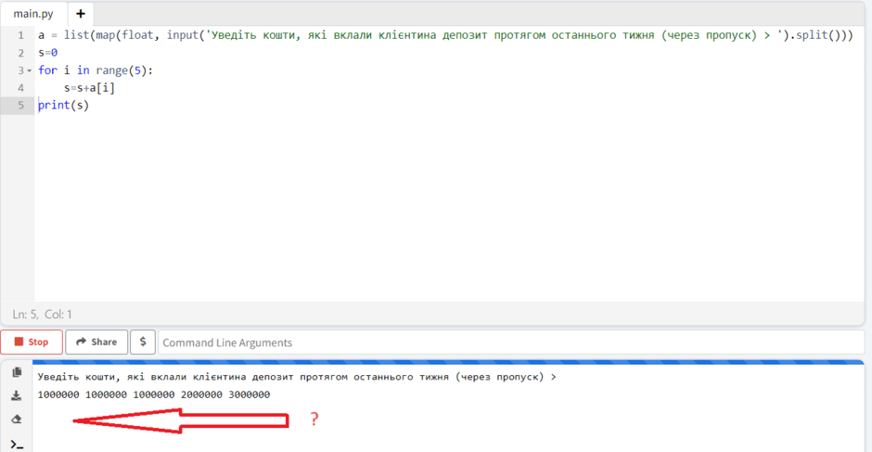This screenshot has width=872, height=452.
Task: Place cursor in the s=0 line
Action: coord(48,53)
